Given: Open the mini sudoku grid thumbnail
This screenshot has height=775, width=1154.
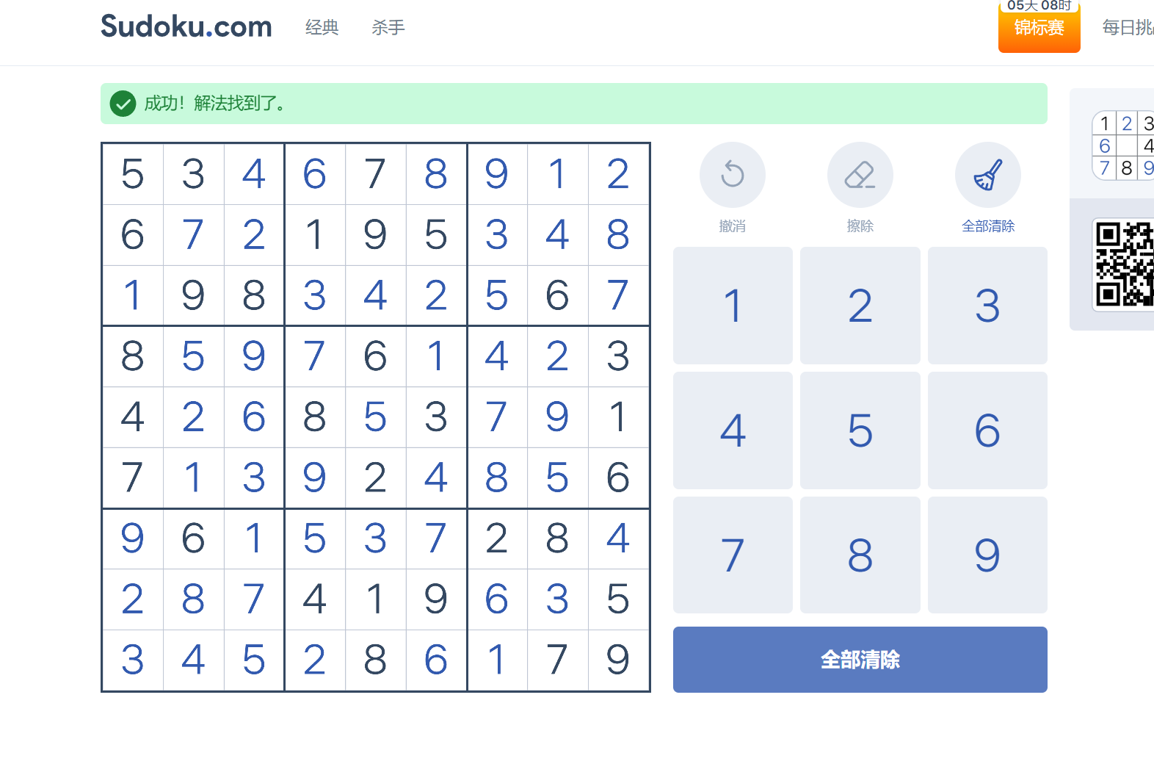Looking at the screenshot, I should 1124,145.
